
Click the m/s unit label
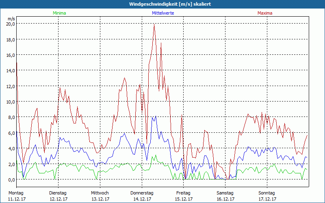coord(11,19)
